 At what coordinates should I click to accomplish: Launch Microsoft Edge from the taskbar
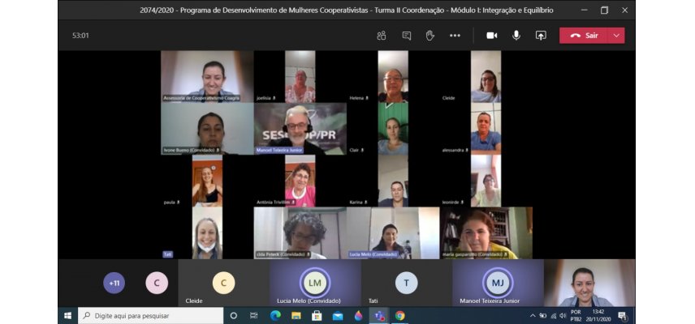click(275, 316)
